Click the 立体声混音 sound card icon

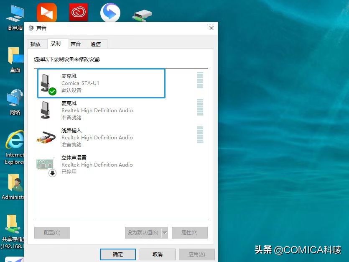(45, 164)
